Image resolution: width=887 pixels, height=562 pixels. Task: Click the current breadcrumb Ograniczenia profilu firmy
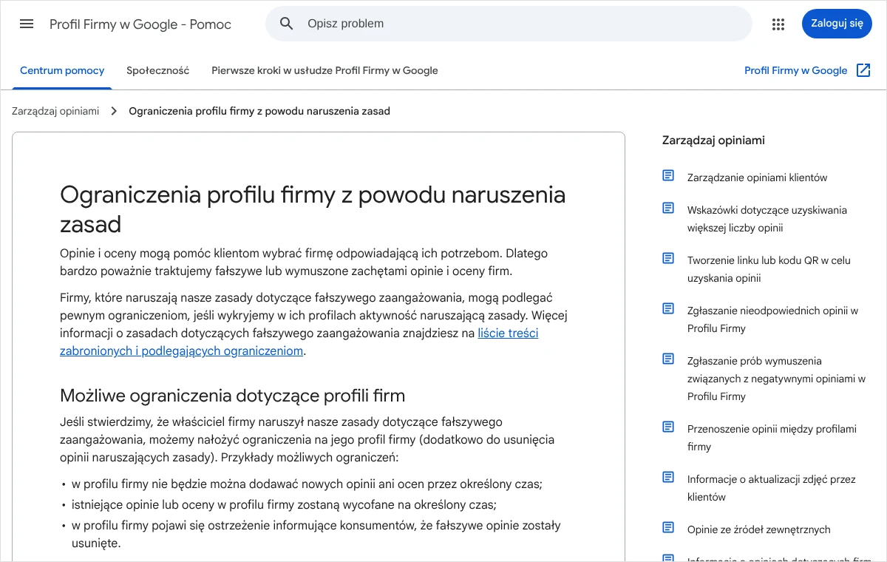[x=259, y=111]
